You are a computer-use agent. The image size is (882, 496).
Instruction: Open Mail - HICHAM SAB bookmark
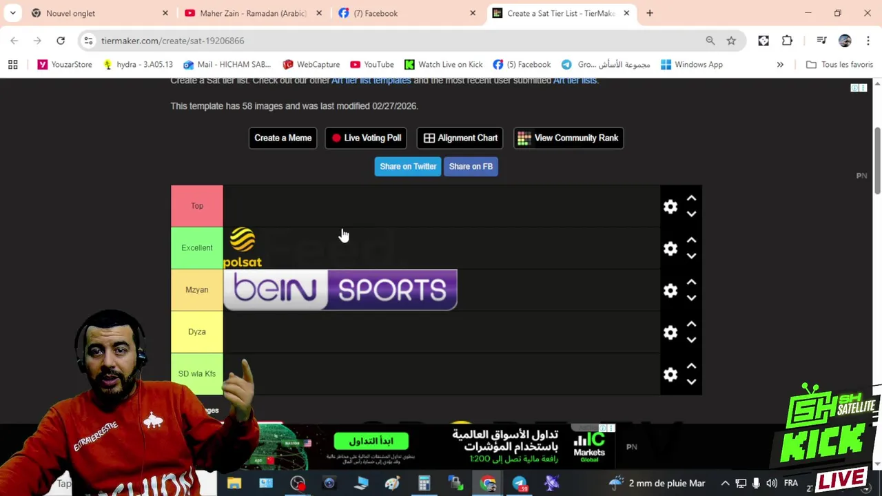coord(227,64)
